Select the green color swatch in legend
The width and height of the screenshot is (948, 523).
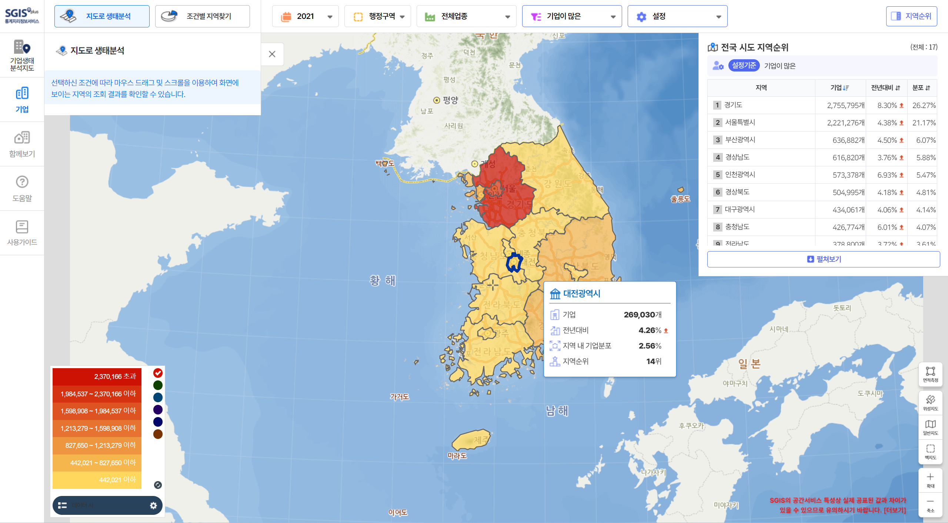click(158, 385)
